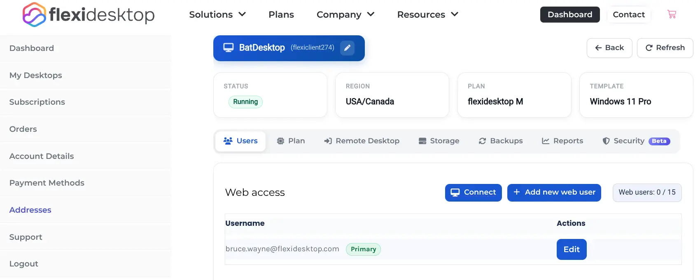This screenshot has width=700, height=280.
Task: Click the flexiclient274 label
Action: coord(313,48)
